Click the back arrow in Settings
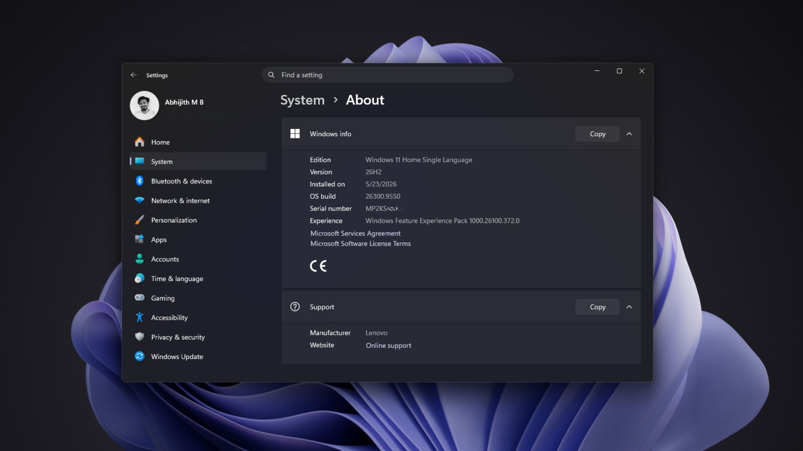The width and height of the screenshot is (803, 451). [133, 75]
